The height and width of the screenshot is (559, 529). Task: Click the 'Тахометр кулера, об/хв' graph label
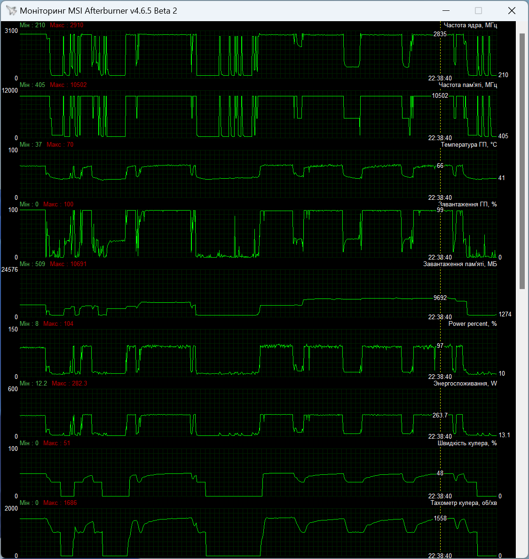click(464, 503)
